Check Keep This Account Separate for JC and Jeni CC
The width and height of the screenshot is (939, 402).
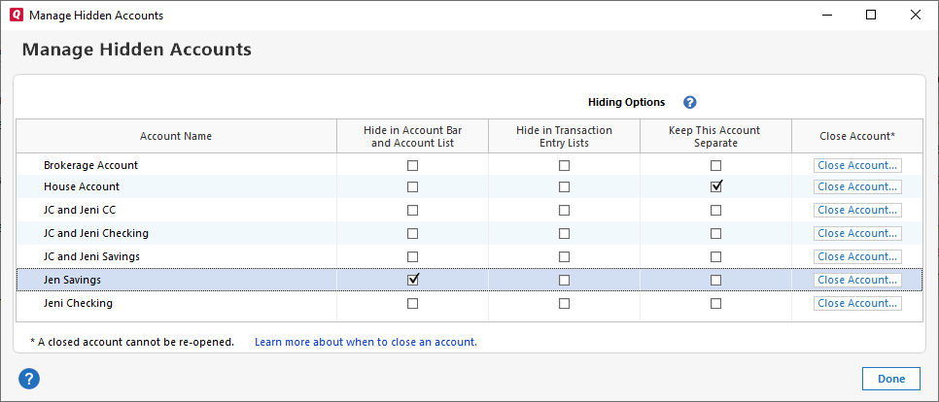(716, 210)
